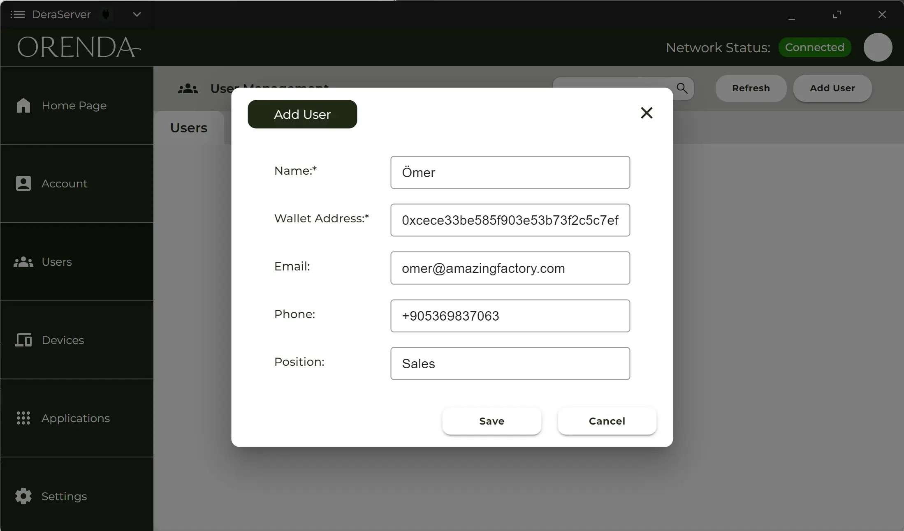Switch to the Users tab
The height and width of the screenshot is (531, 904).
pyautogui.click(x=188, y=128)
